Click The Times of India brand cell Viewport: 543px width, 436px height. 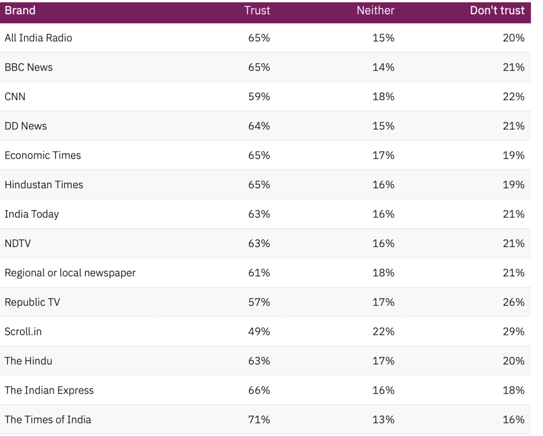point(48,420)
